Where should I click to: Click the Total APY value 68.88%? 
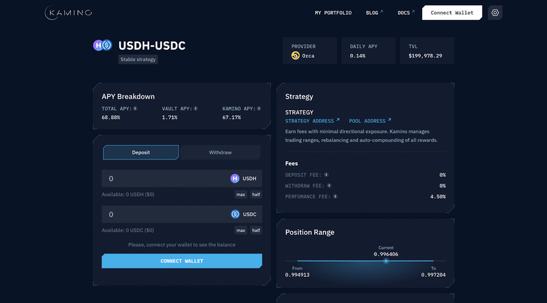(x=111, y=118)
